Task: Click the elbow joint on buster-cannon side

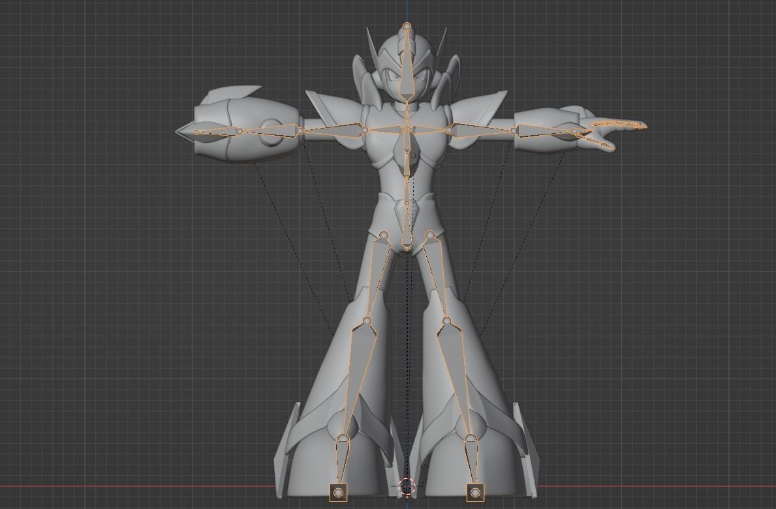Action: click(x=300, y=131)
